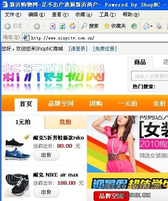The image size is (168, 201).
Task: Open the 编辑(E) menu
Action: [x=37, y=14]
